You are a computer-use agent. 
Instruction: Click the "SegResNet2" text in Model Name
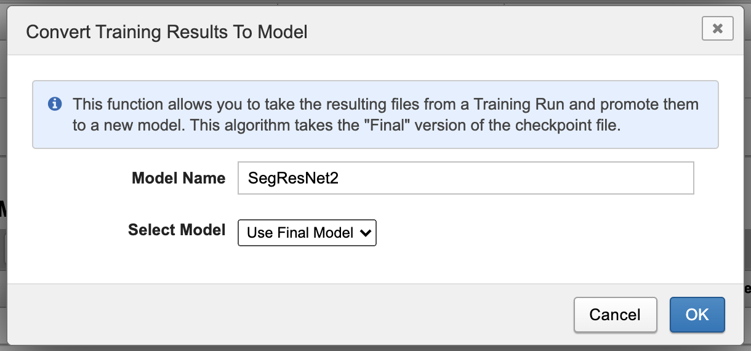[293, 179]
